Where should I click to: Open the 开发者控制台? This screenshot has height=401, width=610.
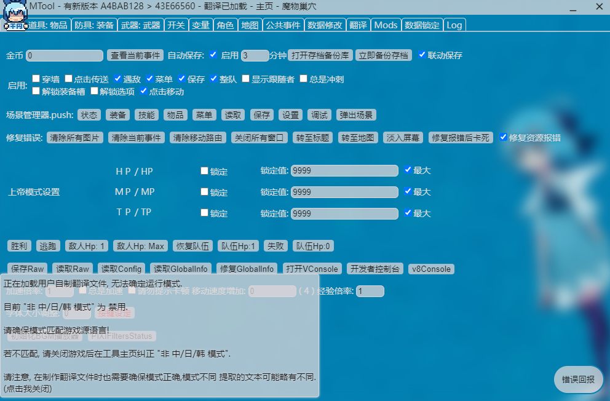pos(374,269)
